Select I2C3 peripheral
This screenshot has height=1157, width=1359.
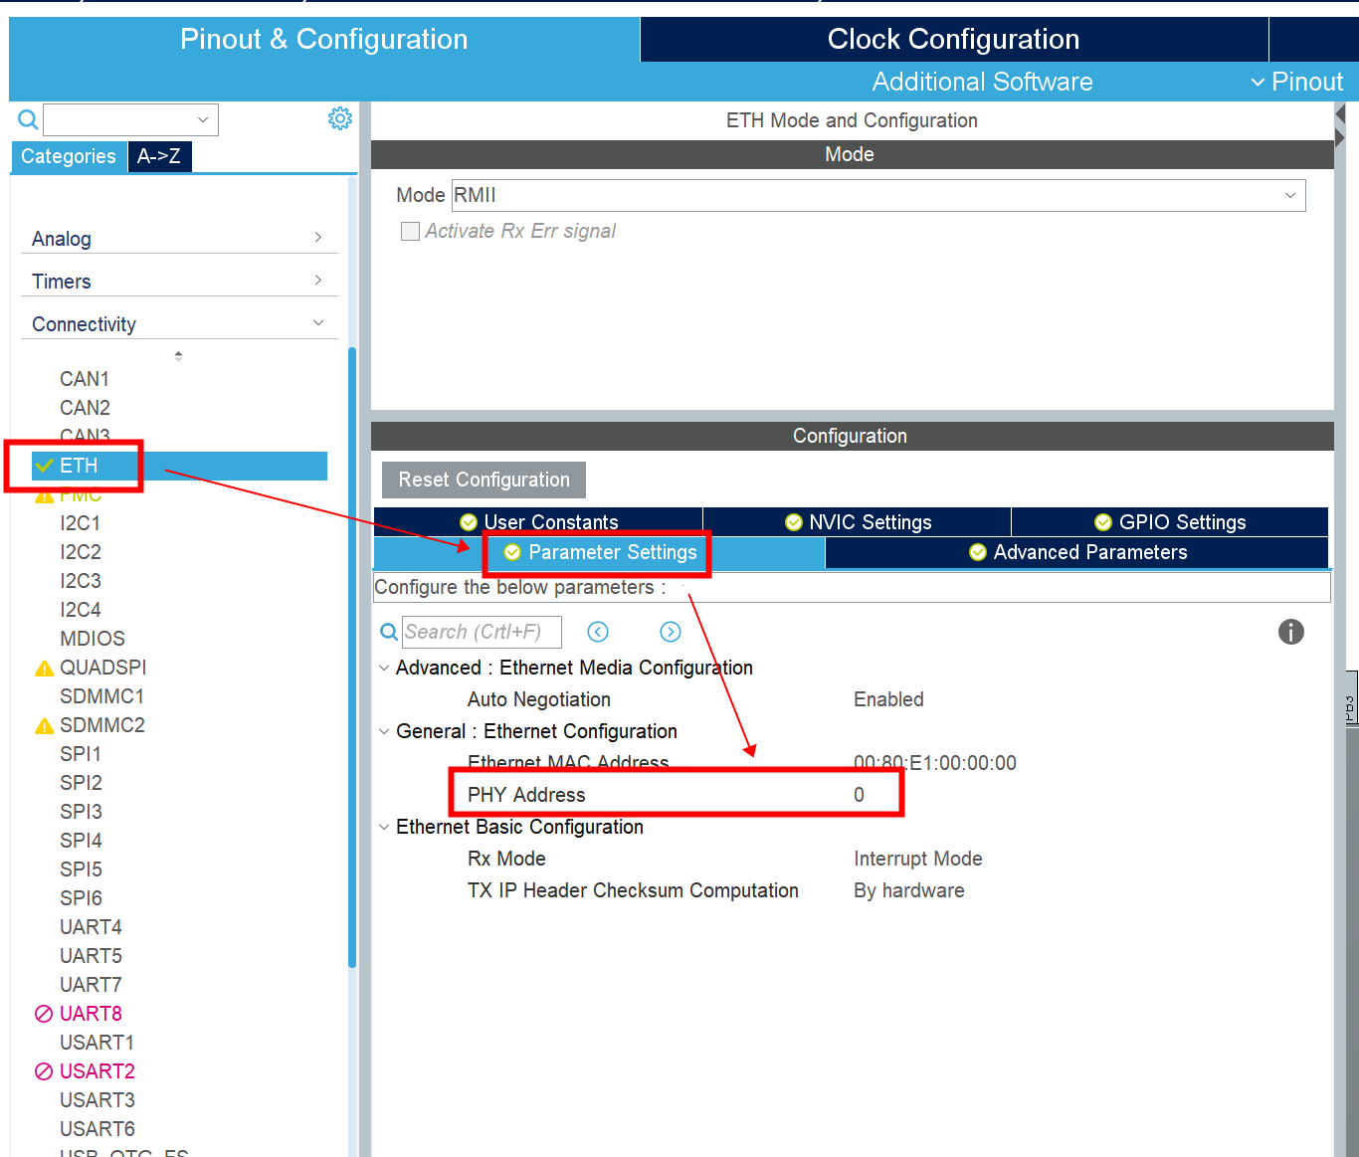pos(81,581)
